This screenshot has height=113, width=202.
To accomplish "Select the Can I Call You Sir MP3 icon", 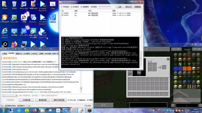I will tap(43, 33).
